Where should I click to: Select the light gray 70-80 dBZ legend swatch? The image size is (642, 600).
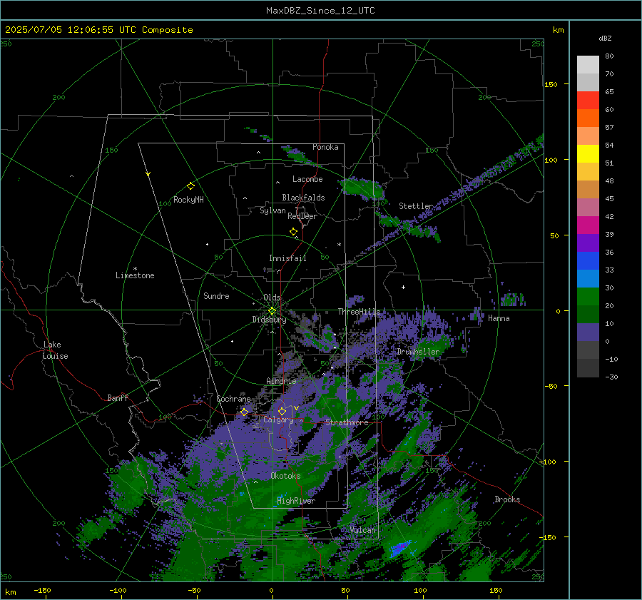point(588,65)
